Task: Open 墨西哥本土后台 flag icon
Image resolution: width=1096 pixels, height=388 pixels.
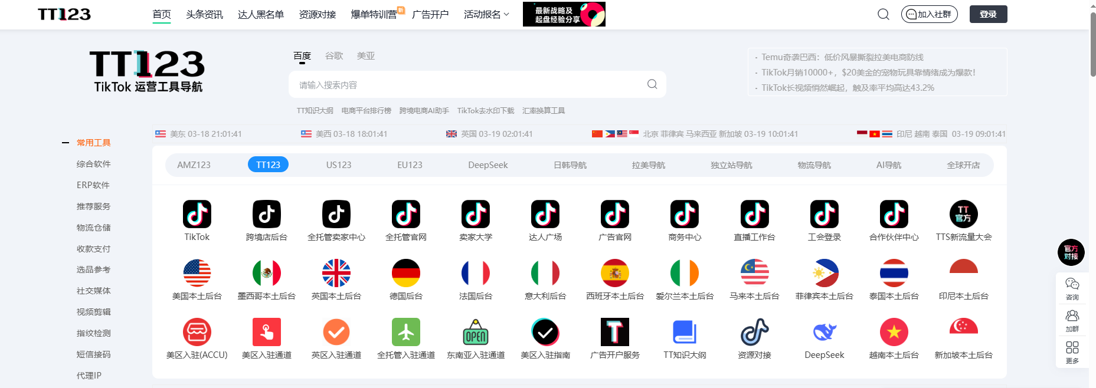Action: pos(267,273)
